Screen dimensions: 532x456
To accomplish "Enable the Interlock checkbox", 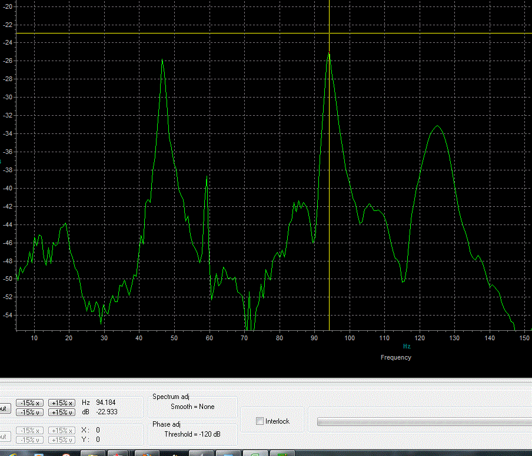I will [x=260, y=421].
